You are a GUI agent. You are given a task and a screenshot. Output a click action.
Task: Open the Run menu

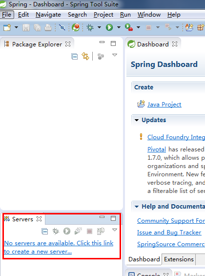[x=125, y=15]
